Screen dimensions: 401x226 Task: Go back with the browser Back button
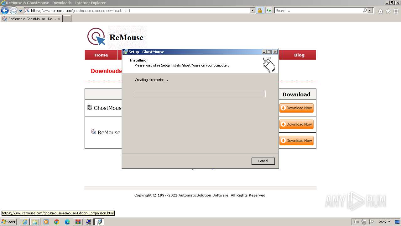(5, 10)
